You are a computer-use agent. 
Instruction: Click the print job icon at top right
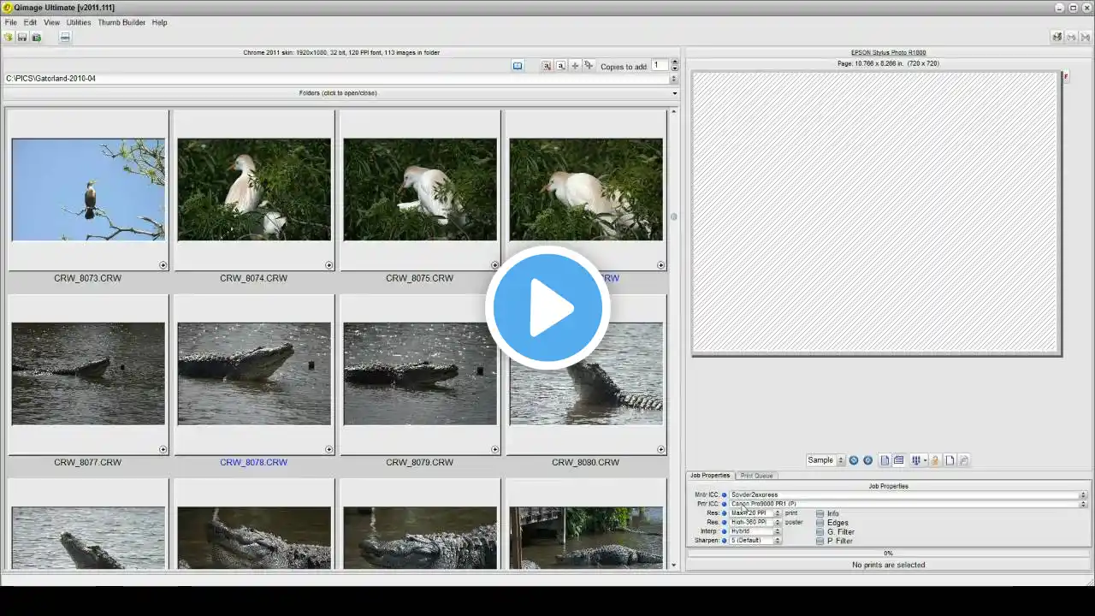(1057, 37)
